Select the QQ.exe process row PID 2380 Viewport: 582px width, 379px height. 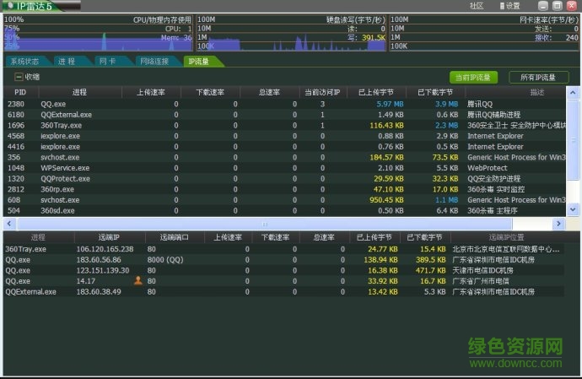click(285, 104)
